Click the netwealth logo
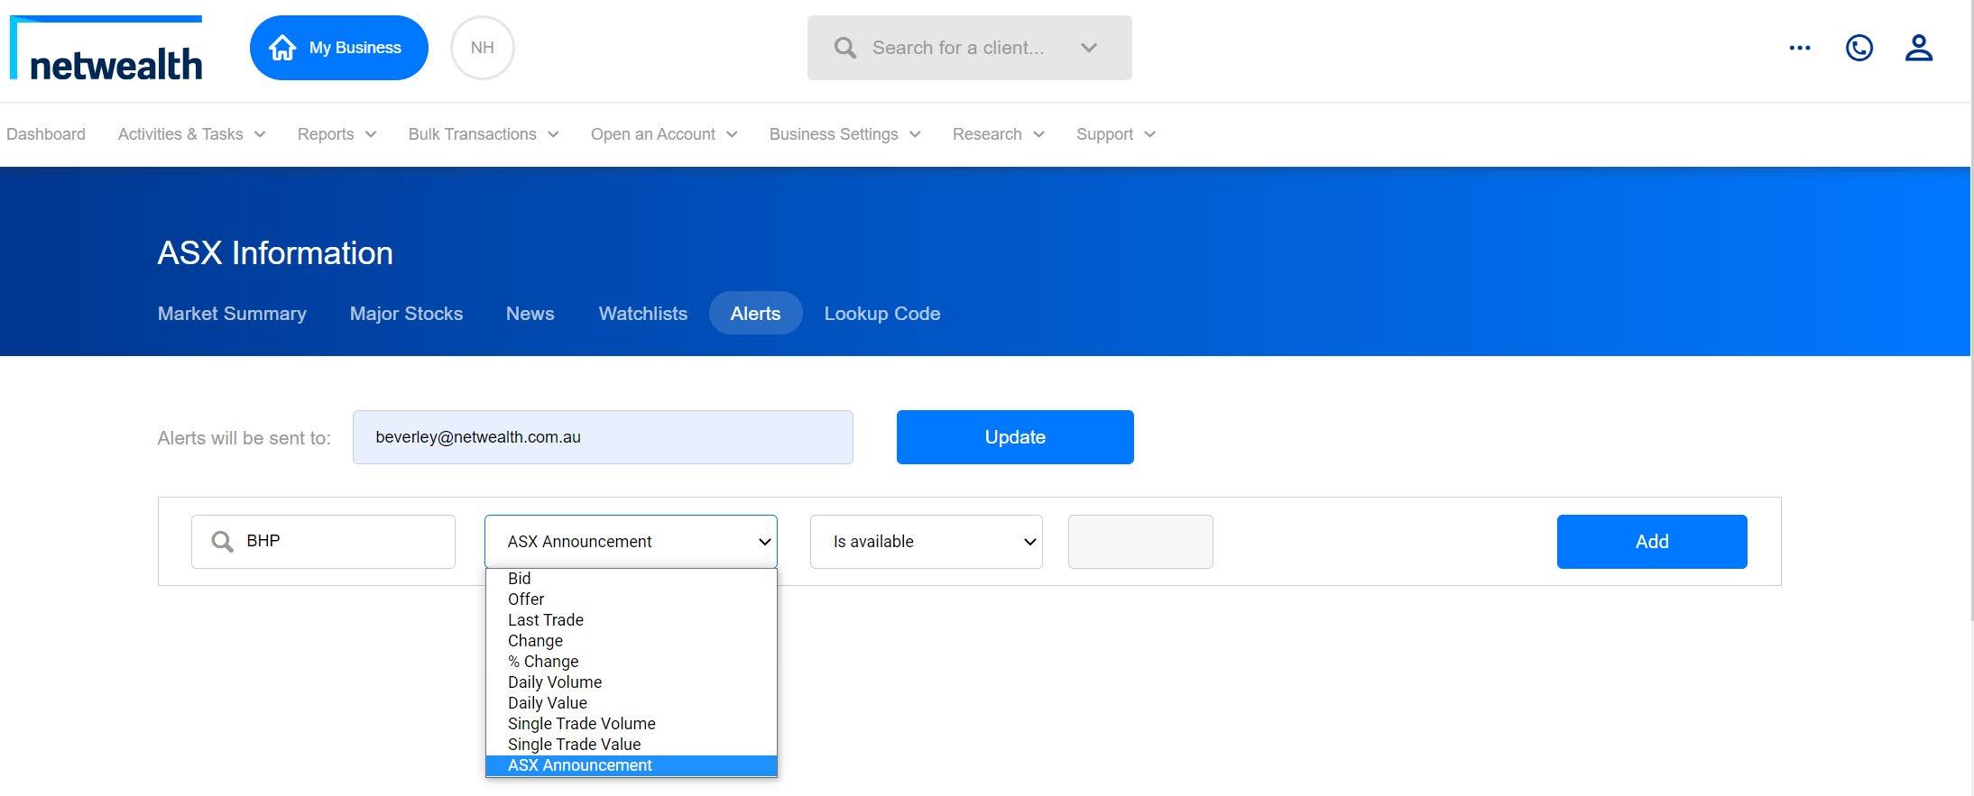The width and height of the screenshot is (1974, 796). pos(106,49)
